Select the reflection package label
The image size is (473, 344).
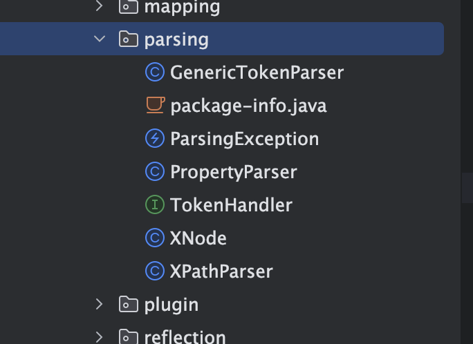tap(185, 337)
